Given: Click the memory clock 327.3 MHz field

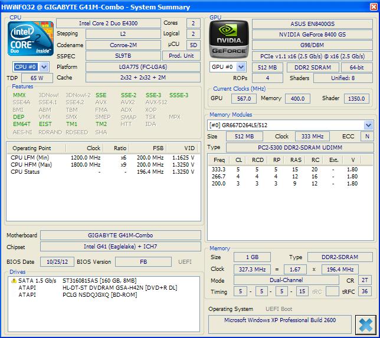Looking at the screenshot, I should (253, 269).
